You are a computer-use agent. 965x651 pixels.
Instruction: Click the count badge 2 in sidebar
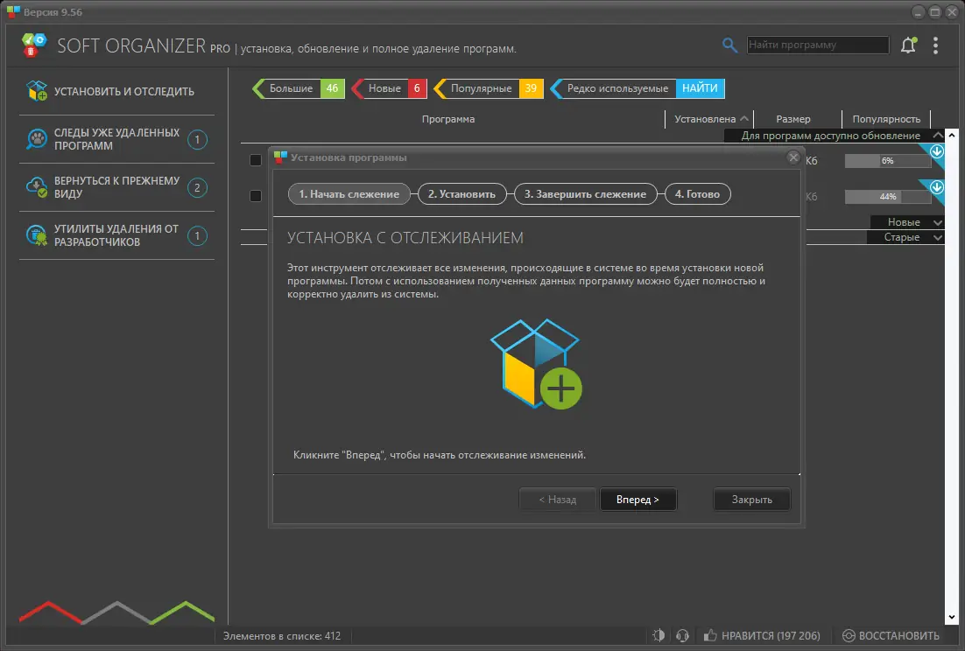[x=197, y=187]
